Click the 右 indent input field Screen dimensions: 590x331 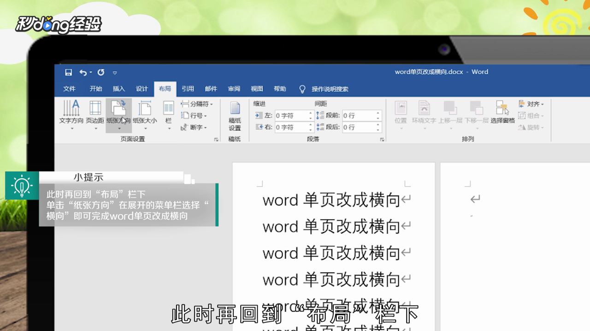294,127
